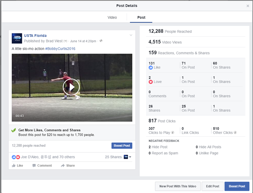The image size is (253, 193).
Task: Open the 25 Shares link
Action: (113, 157)
